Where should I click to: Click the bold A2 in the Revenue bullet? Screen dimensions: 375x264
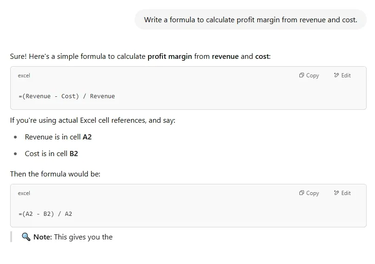tap(87, 137)
